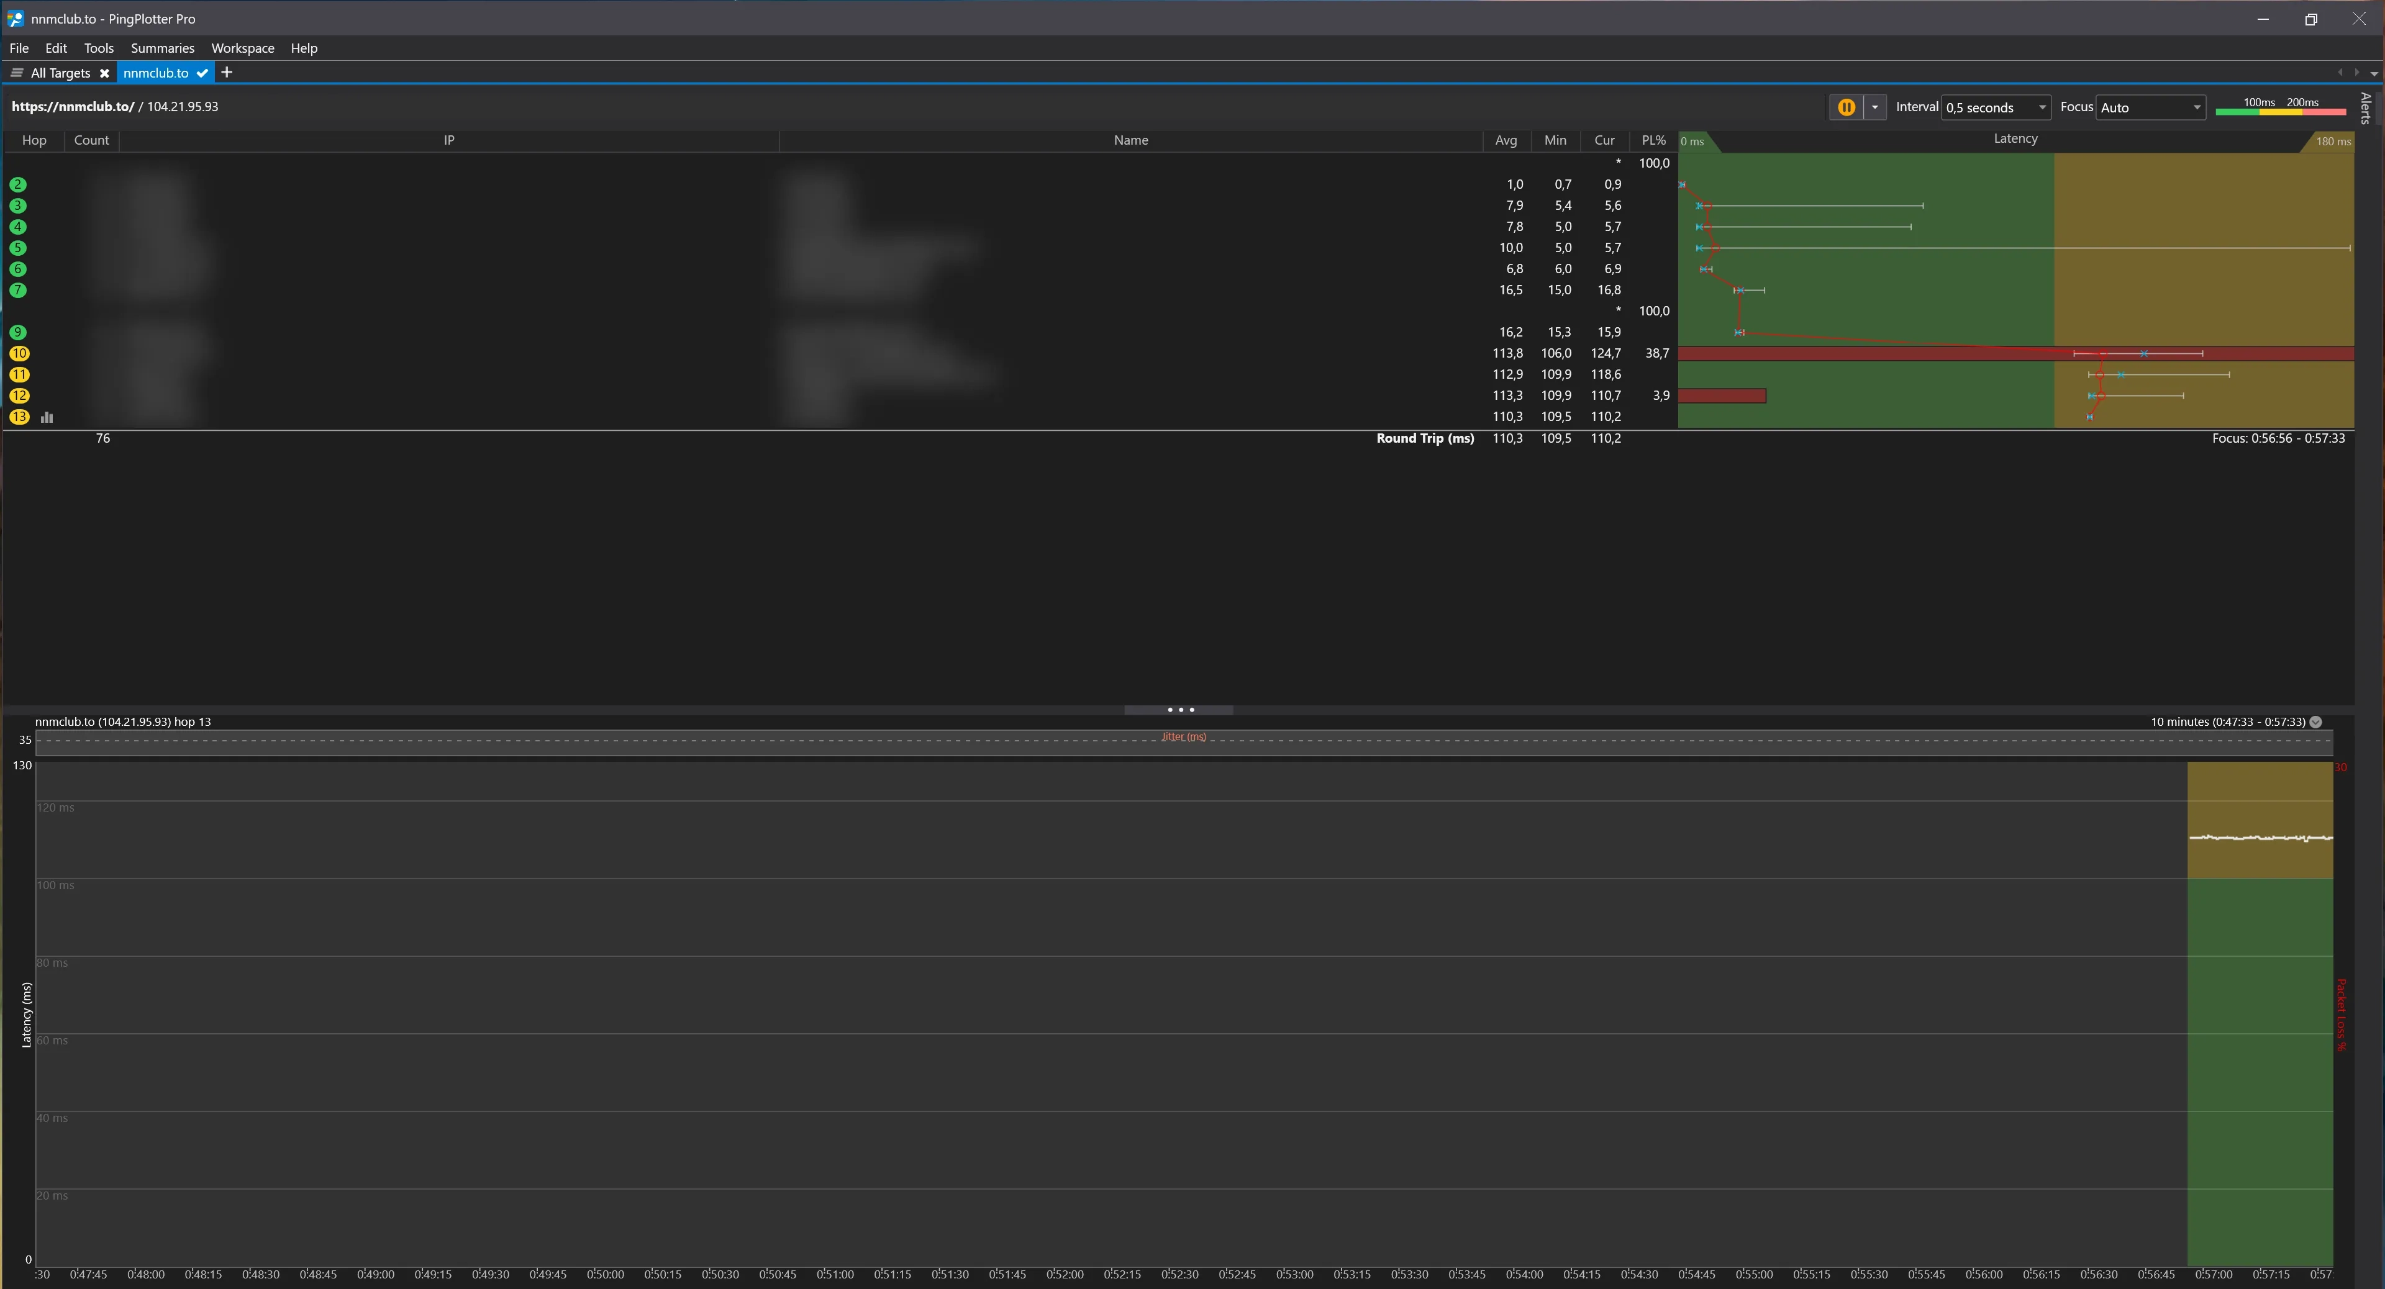Open the Interval dropdown showing 0,5 seconds
This screenshot has height=1289, width=2385.
click(1995, 107)
